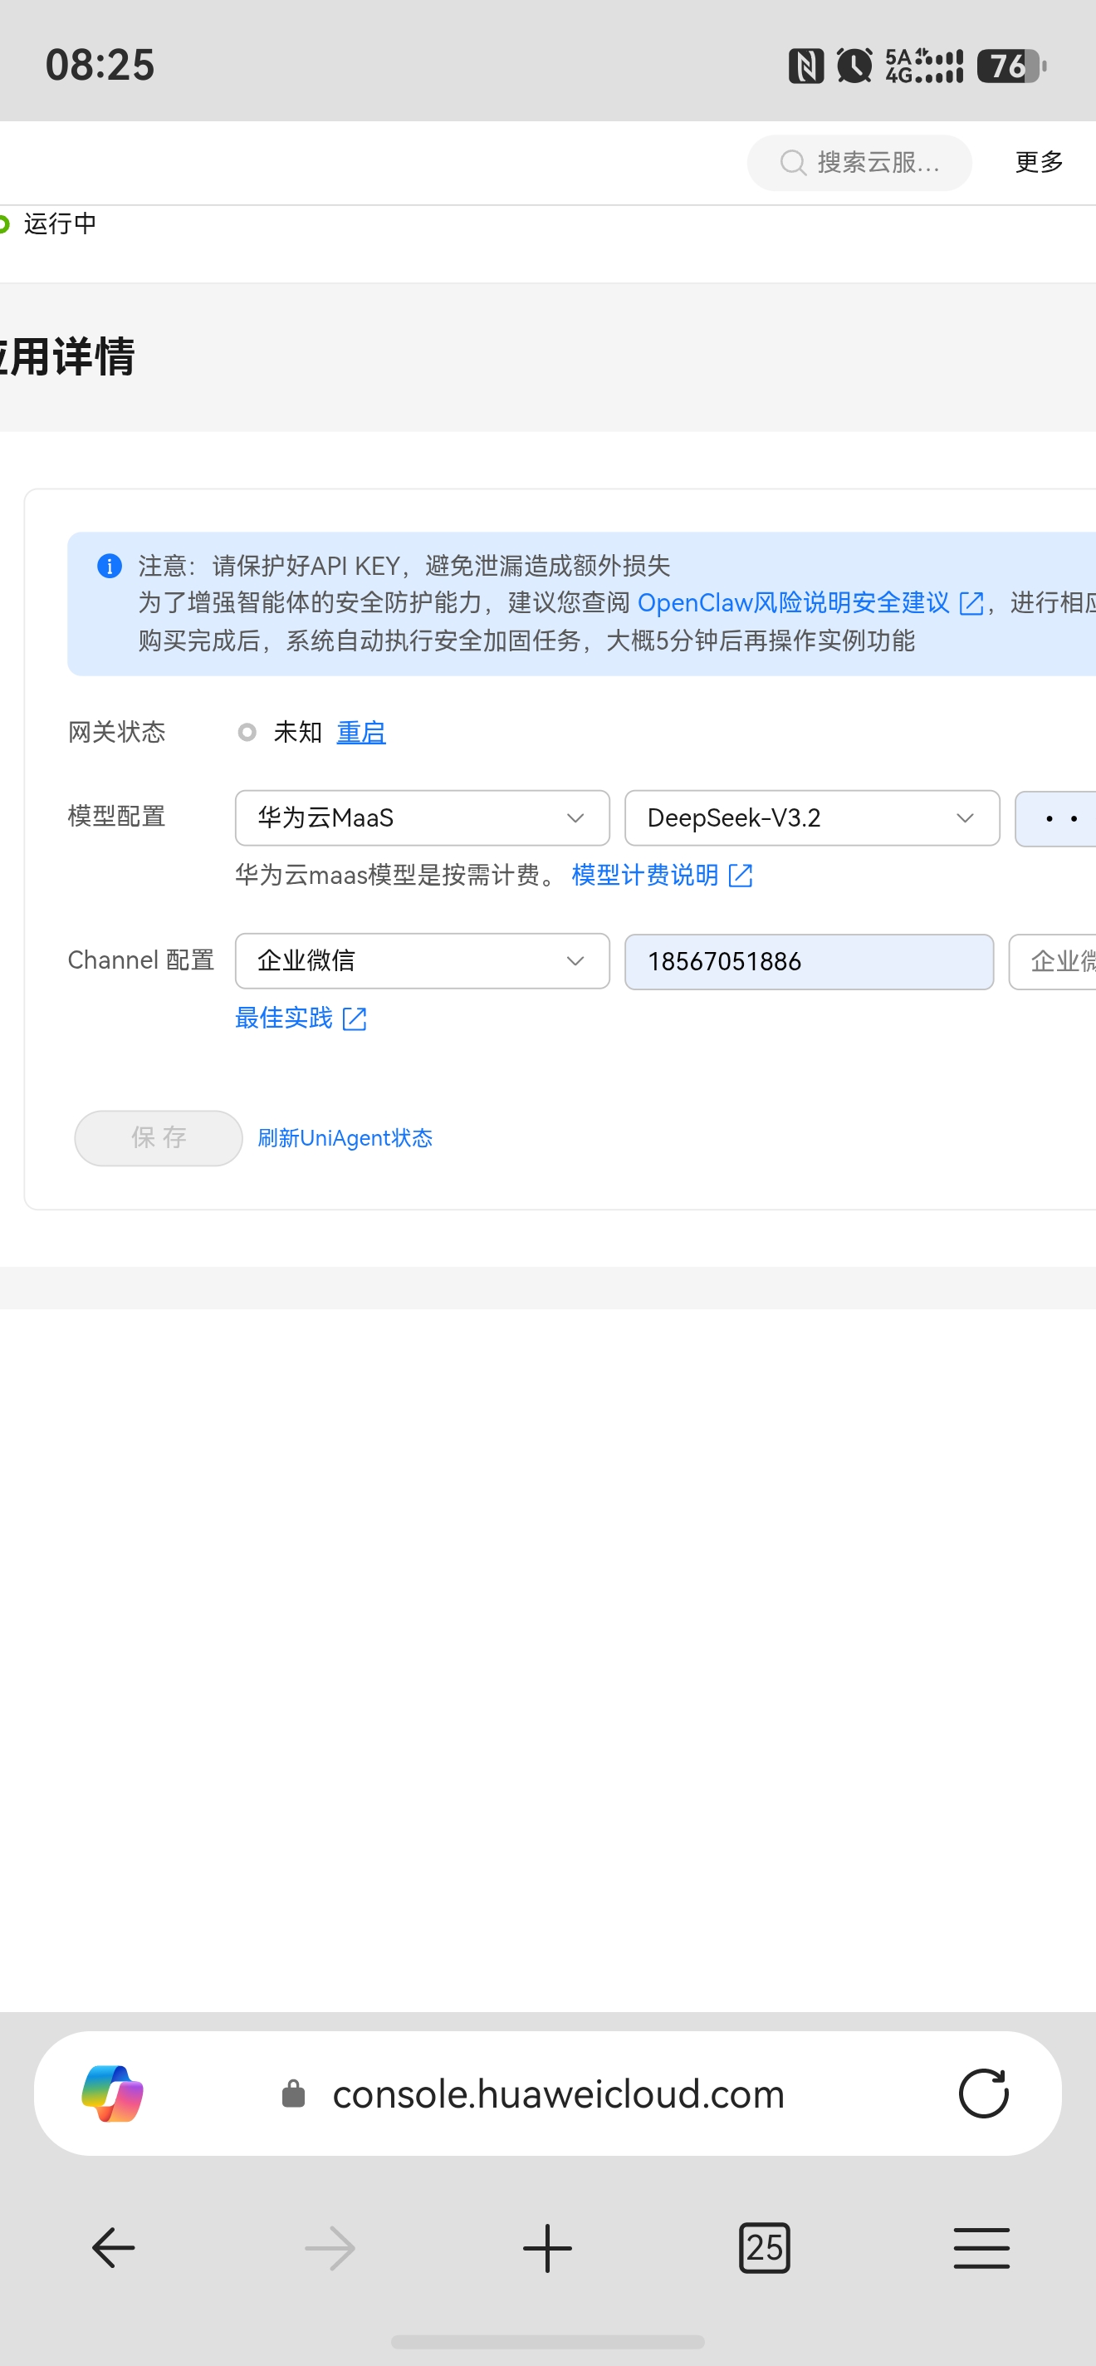Tap the 更多 menu
The height and width of the screenshot is (2366, 1096).
tap(1039, 163)
